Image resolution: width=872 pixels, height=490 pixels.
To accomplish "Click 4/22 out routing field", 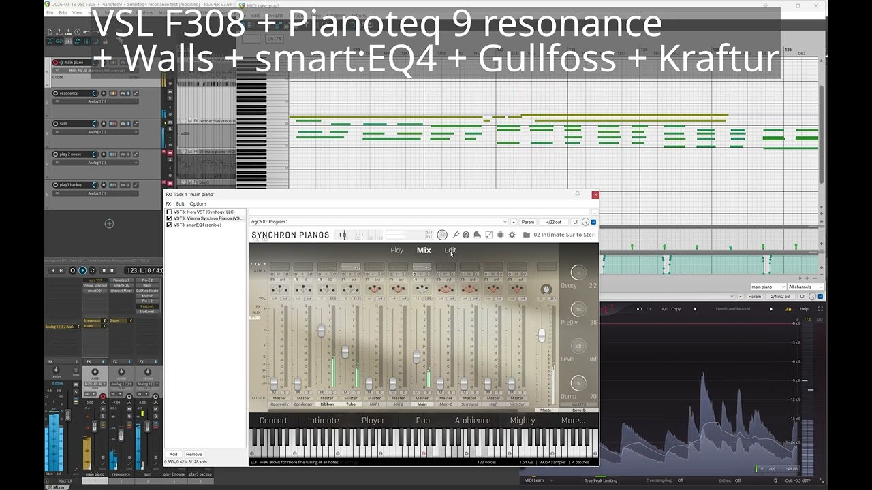I will pyautogui.click(x=554, y=222).
